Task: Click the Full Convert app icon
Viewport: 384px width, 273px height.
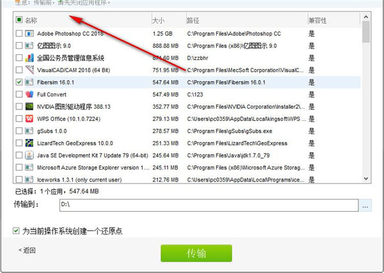Action: click(29, 94)
